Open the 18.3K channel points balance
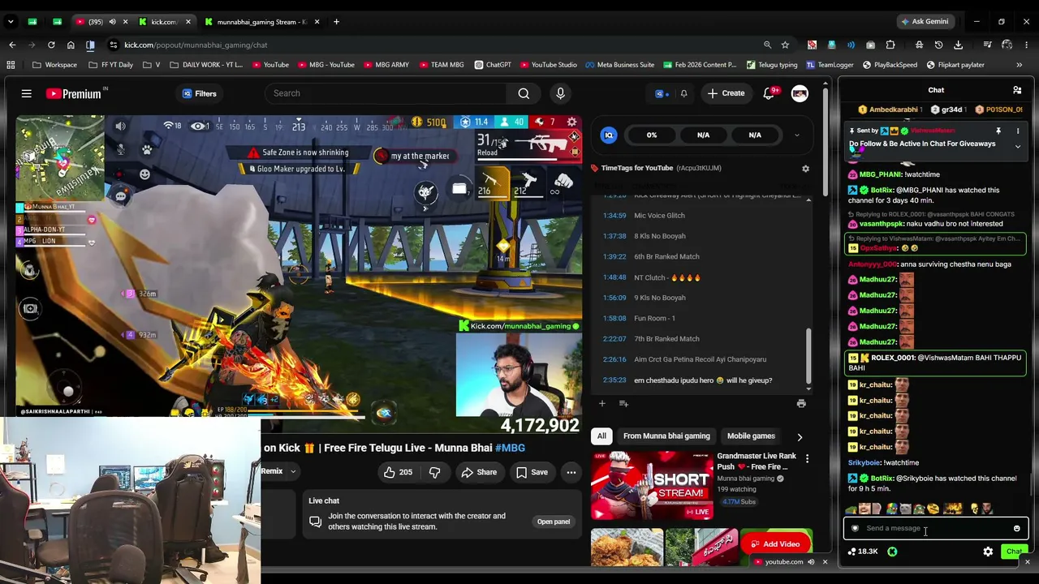This screenshot has width=1039, height=584. [x=863, y=552]
